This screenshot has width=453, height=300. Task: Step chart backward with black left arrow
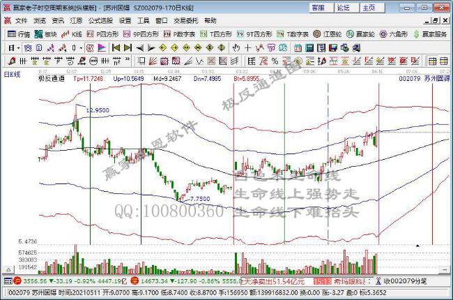(x=140, y=48)
